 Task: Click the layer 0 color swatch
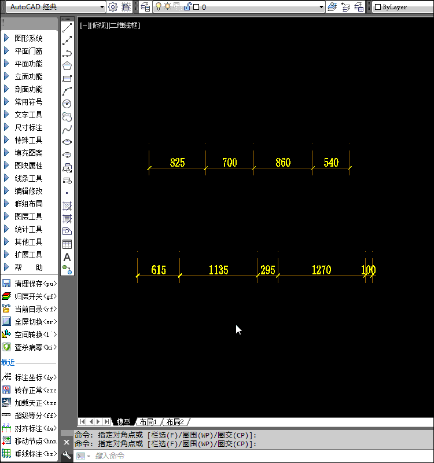coord(196,7)
